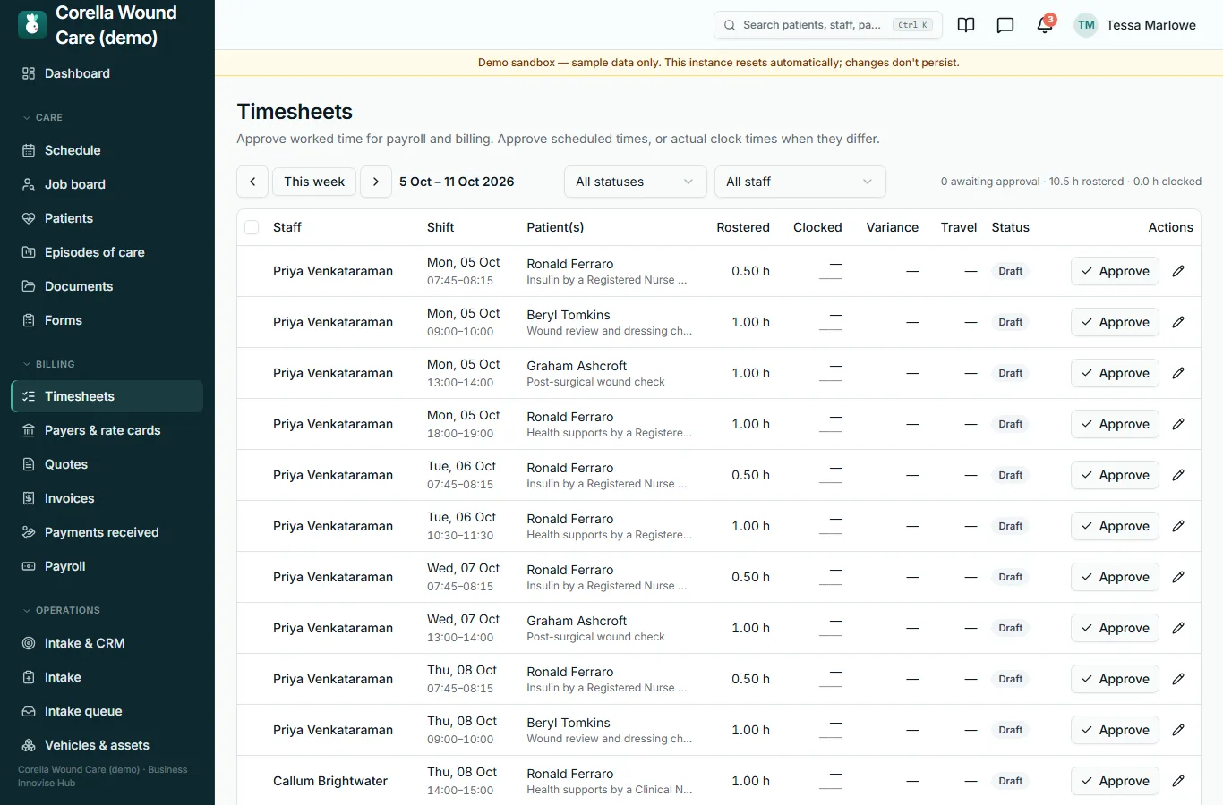
Task: Approve Callum Brightwater's Thu 14:00 shift
Action: click(x=1115, y=781)
